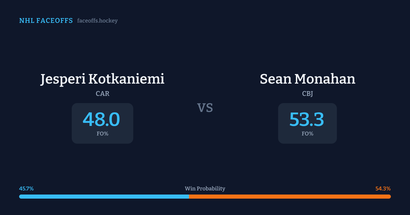Click the 54.3% win probability label
The image size is (410, 215).
point(383,189)
